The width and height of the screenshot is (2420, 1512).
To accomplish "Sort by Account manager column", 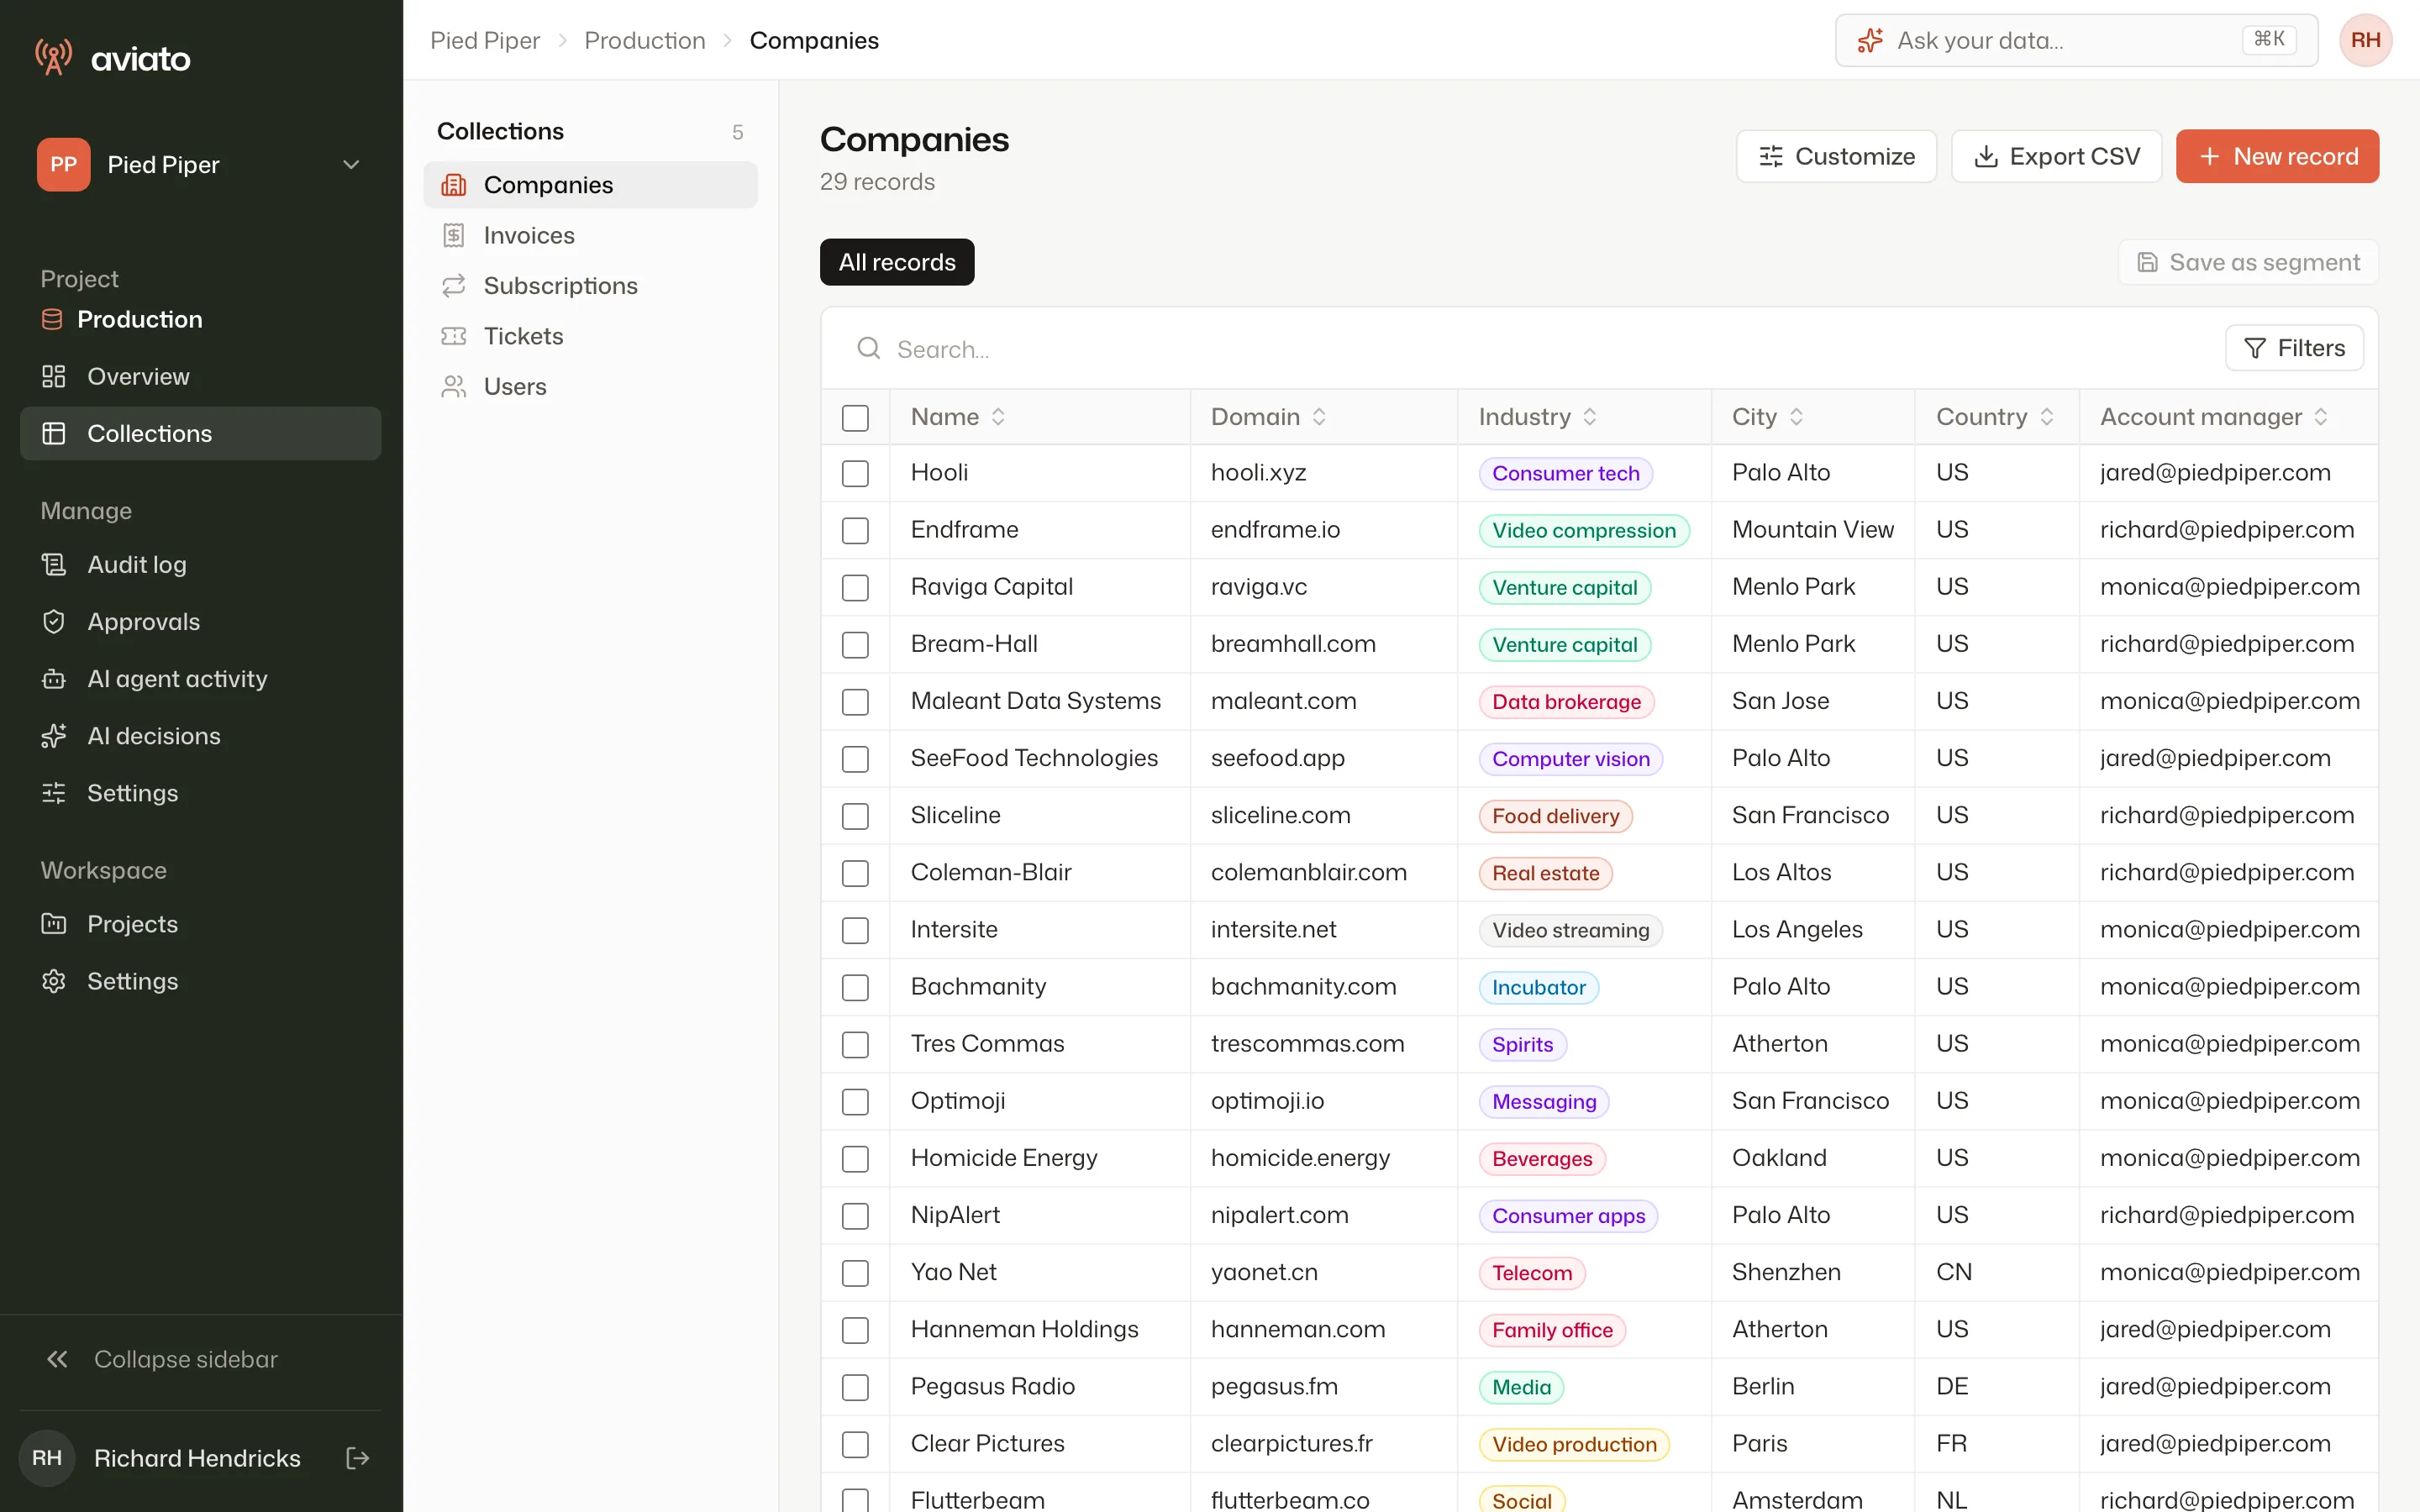I will [2214, 417].
